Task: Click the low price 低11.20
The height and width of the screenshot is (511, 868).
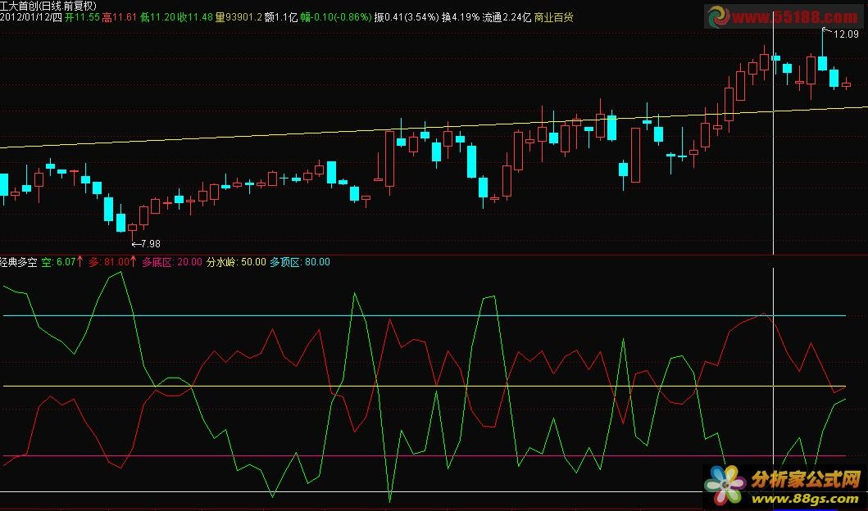Action: pos(157,17)
